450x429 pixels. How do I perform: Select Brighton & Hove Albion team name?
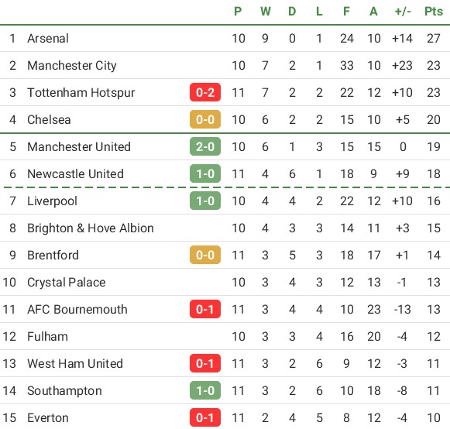[91, 228]
